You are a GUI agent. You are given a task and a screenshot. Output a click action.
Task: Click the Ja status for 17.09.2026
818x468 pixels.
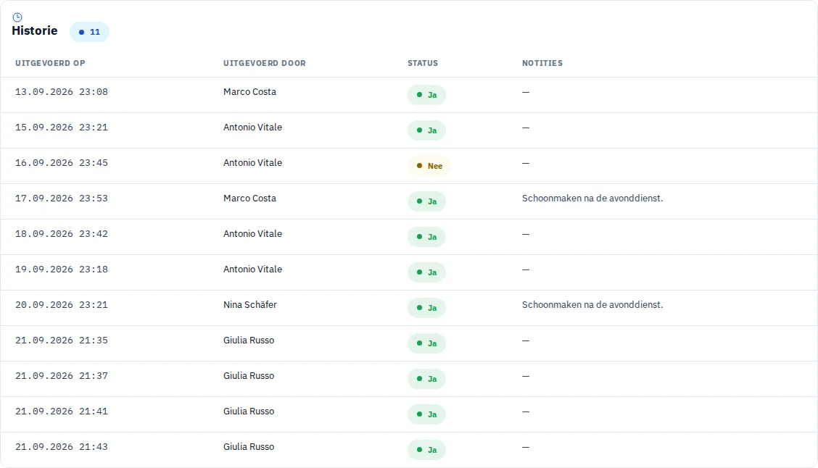[426, 201]
